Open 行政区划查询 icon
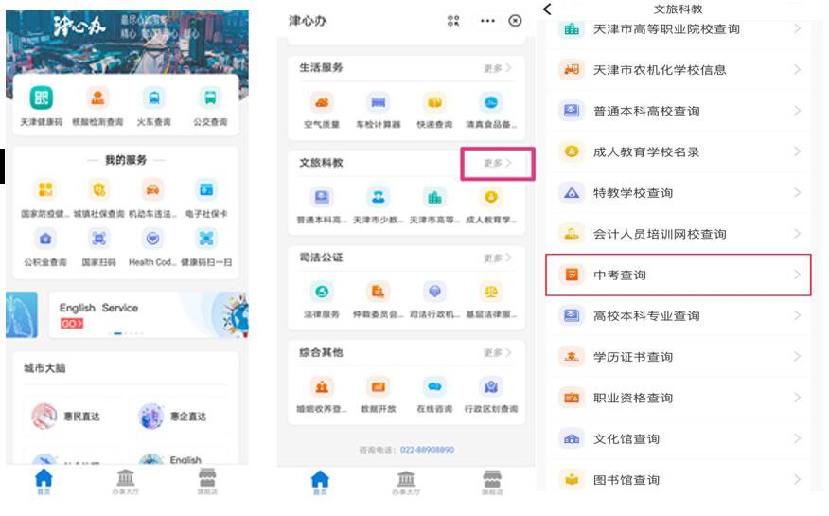The image size is (829, 516). [490, 387]
